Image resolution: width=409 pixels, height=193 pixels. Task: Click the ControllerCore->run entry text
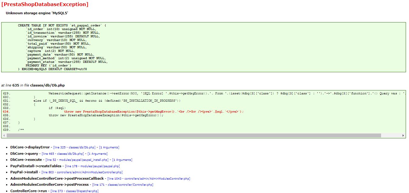click(29, 191)
